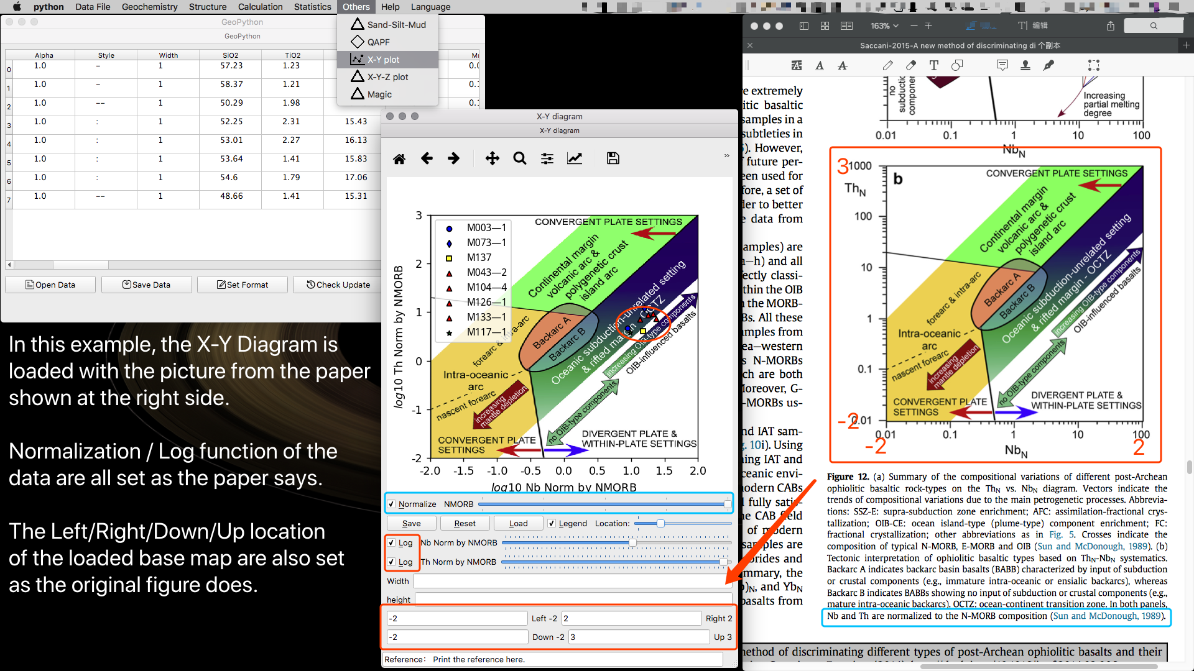Select X-Y-Z plot menu entry
Screen dimensions: 1194x671
pos(387,77)
